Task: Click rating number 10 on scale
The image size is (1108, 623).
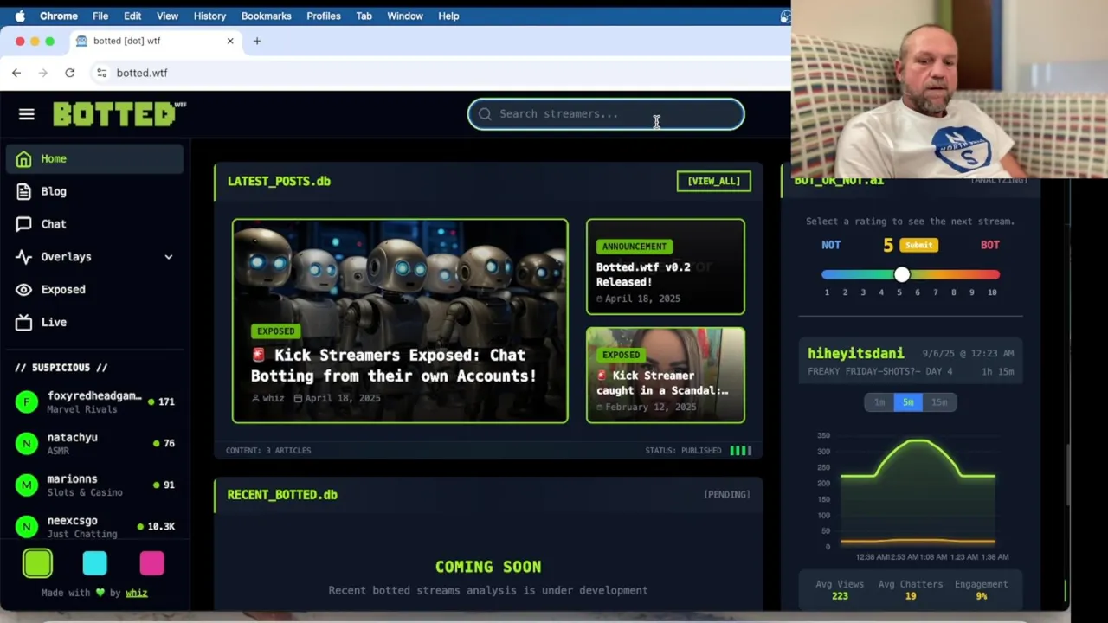Action: point(992,292)
